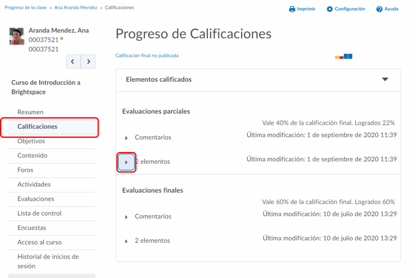Open the Resumen sidebar section
The height and width of the screenshot is (278, 416).
pyautogui.click(x=30, y=112)
